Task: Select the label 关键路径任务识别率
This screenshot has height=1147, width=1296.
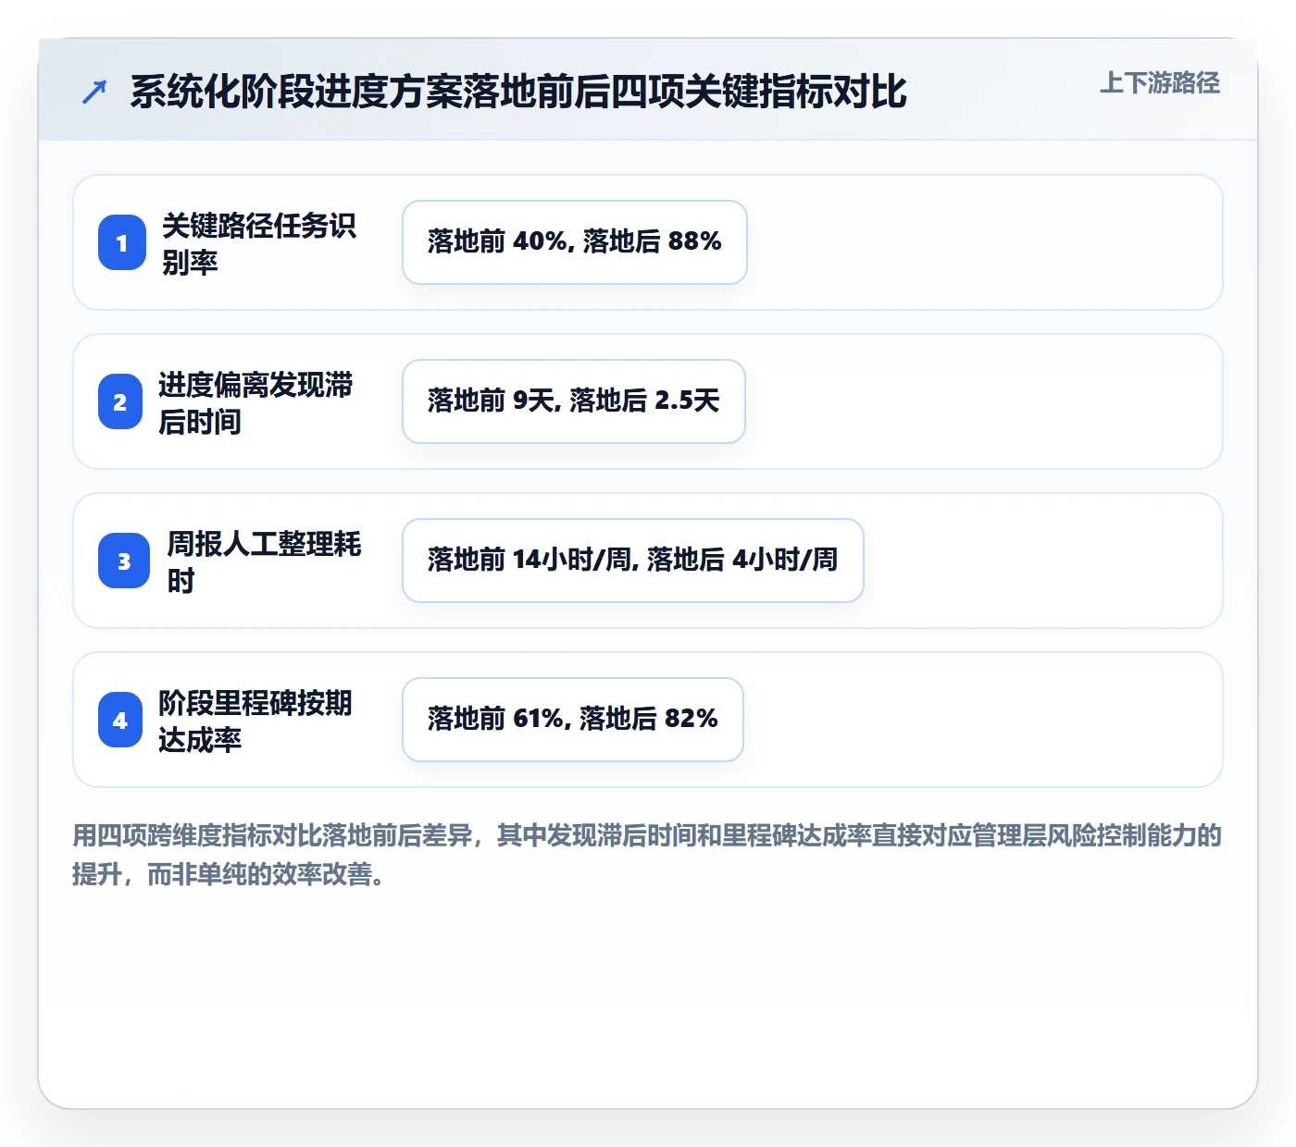Action: click(259, 243)
